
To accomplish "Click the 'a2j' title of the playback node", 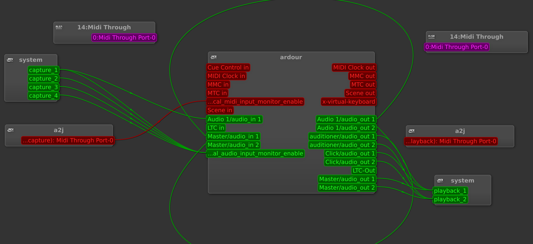I will (460, 131).
